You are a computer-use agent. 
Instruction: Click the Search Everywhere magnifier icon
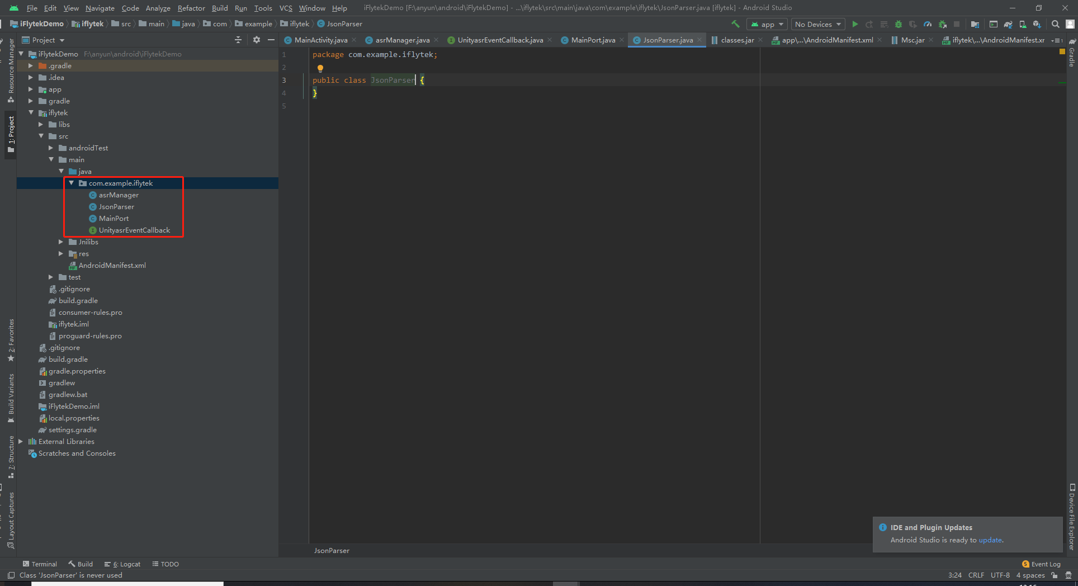[1055, 24]
